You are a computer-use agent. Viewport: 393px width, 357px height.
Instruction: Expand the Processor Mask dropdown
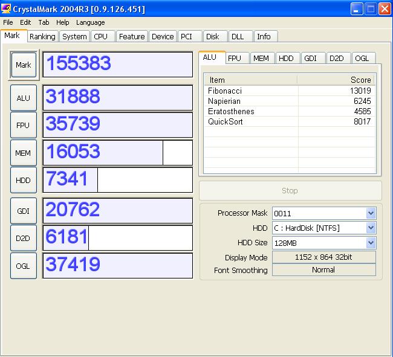[371, 213]
